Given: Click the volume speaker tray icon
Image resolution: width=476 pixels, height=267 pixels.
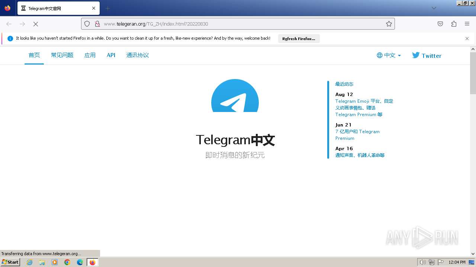Looking at the screenshot, I should pyautogui.click(x=423, y=262).
